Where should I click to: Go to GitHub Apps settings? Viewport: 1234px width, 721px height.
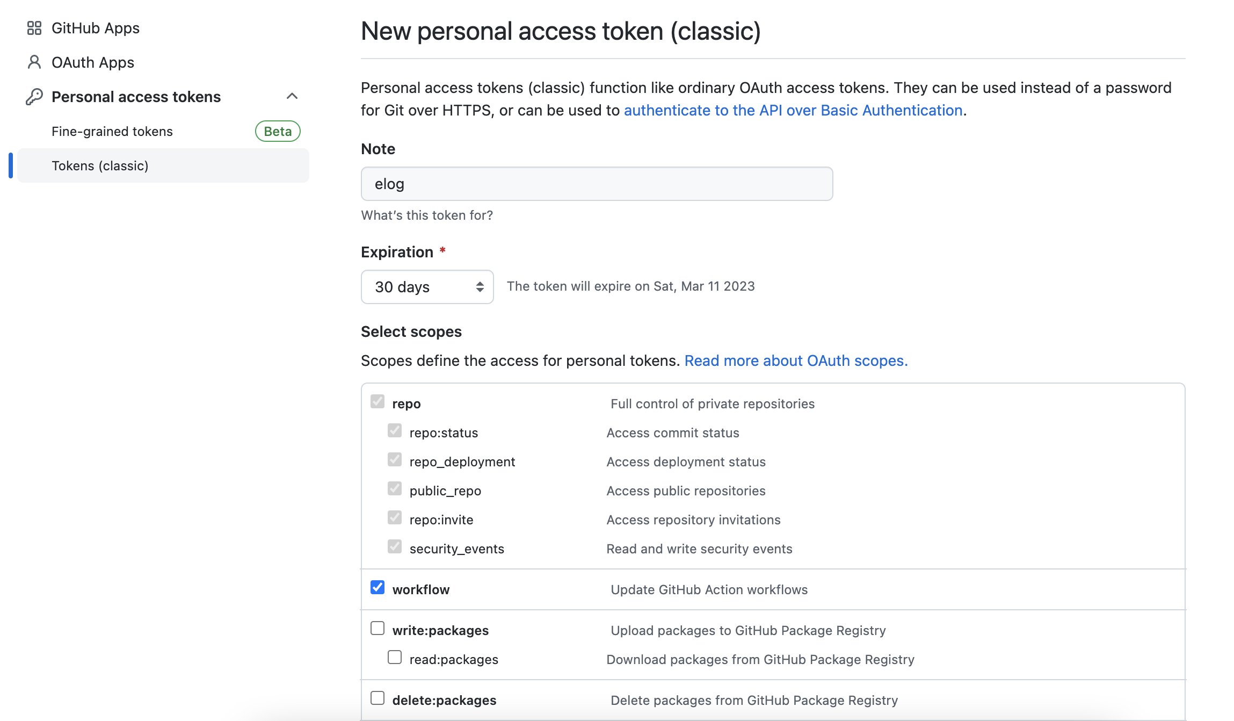coord(95,28)
